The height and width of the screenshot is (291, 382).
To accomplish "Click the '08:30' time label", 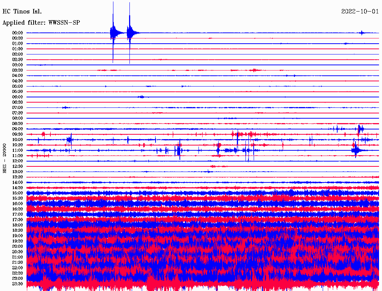I will point(18,124).
